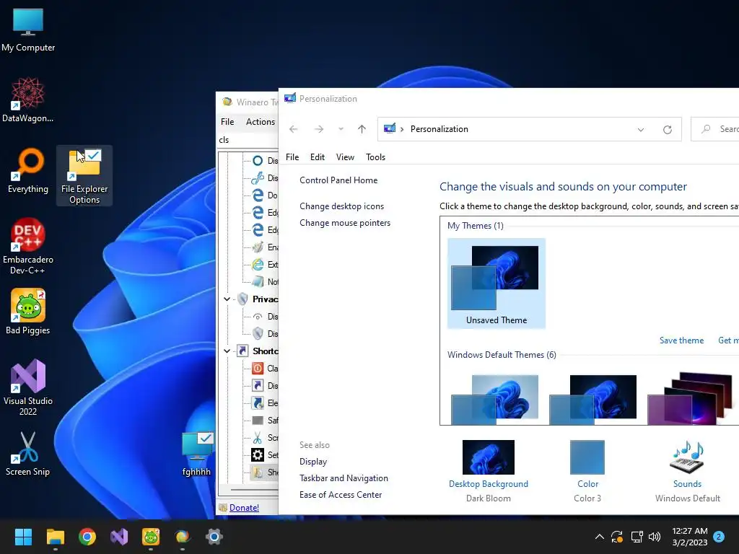Open Settings gear in taskbar
739x554 pixels.
(x=214, y=537)
